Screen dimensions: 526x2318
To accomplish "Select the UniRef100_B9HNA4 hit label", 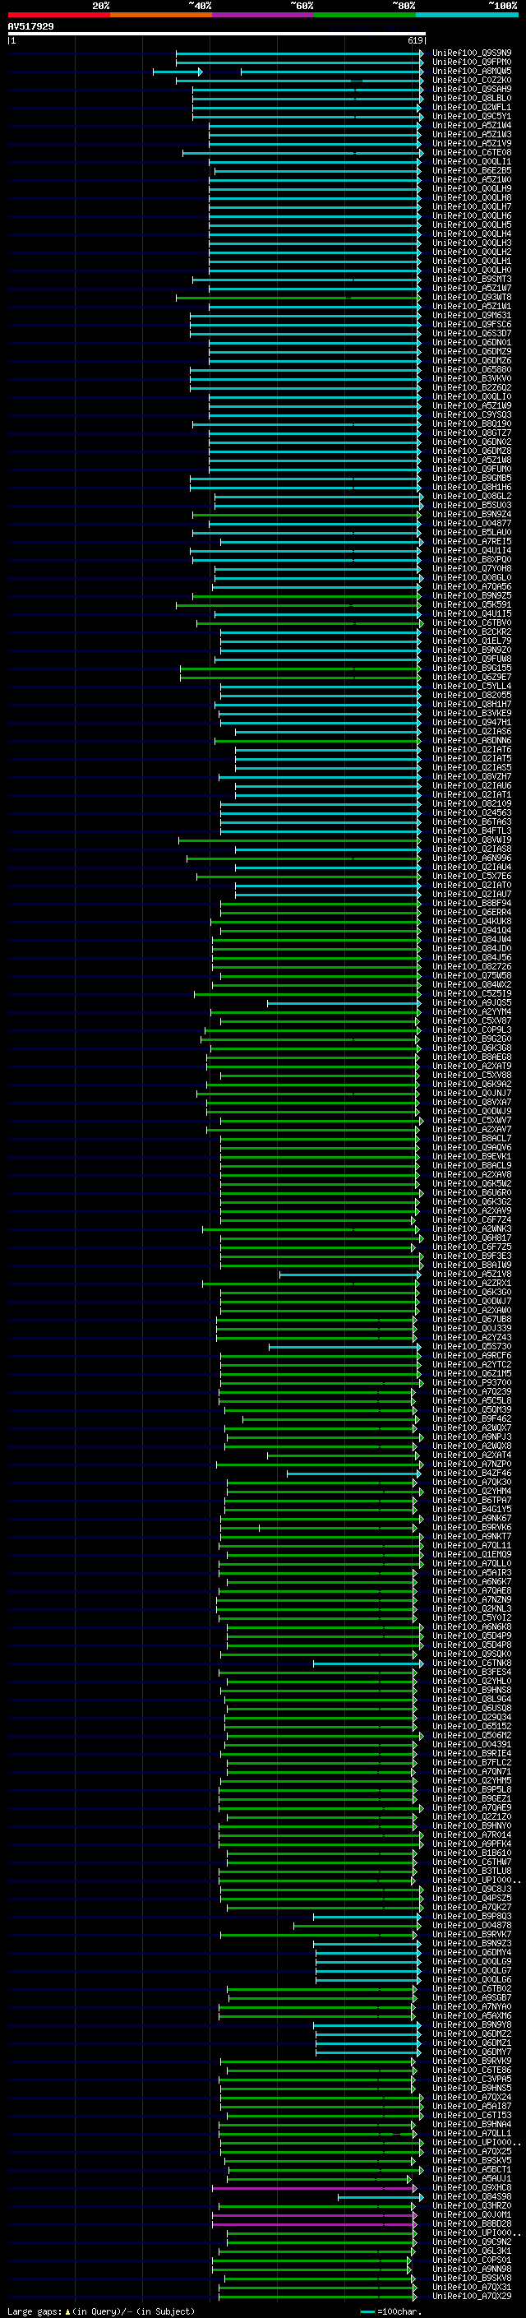I will pyautogui.click(x=472, y=2125).
